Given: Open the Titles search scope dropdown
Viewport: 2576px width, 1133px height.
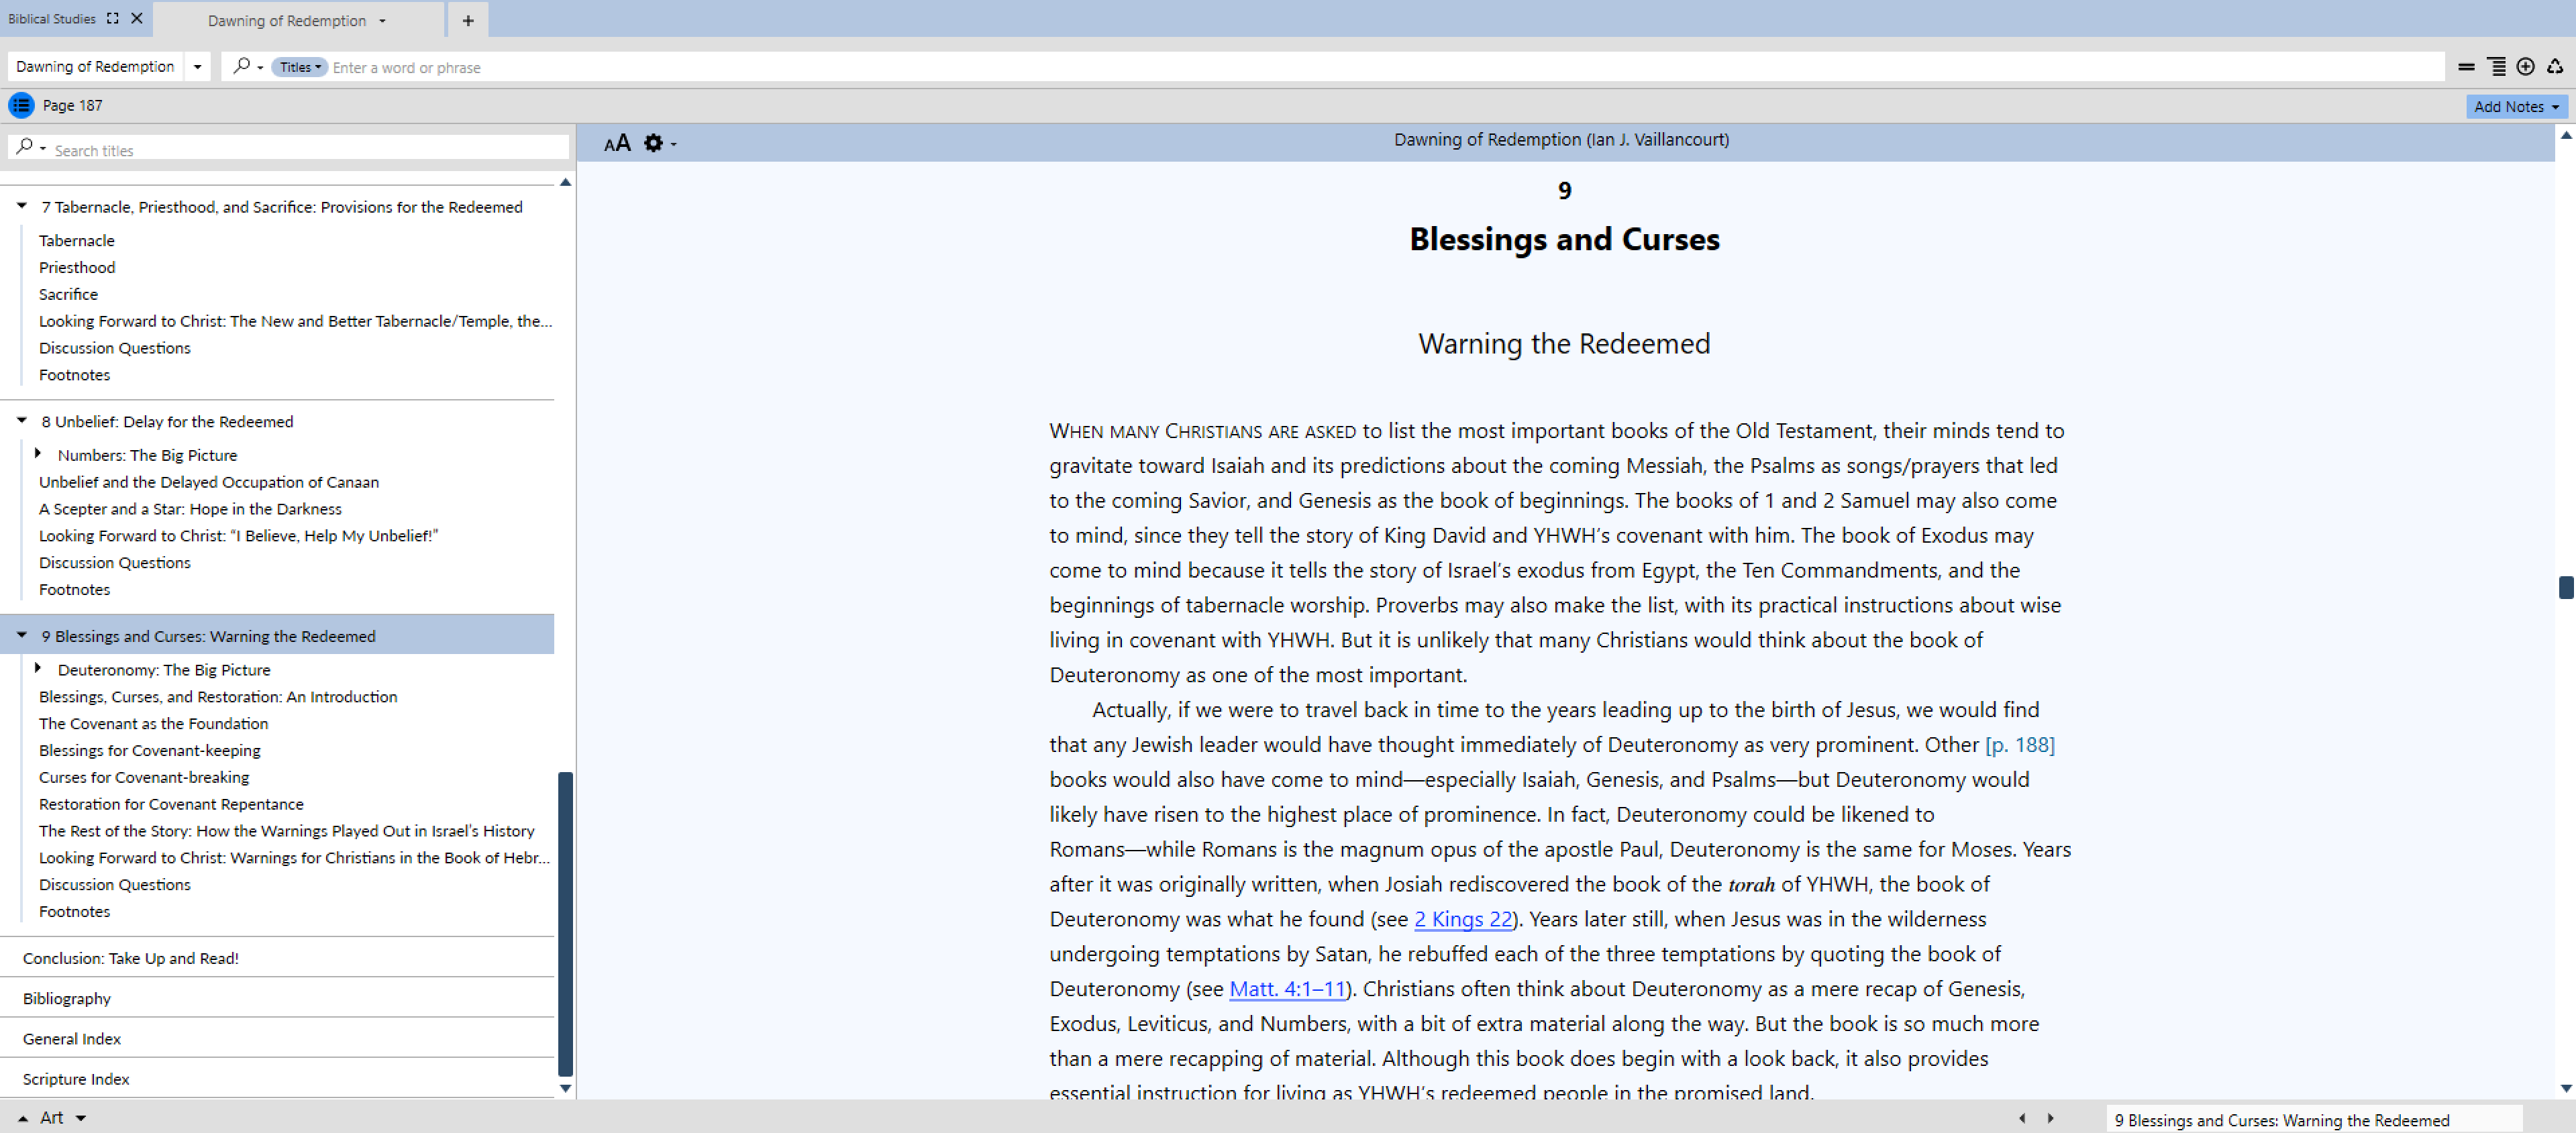Looking at the screenshot, I should coord(299,67).
